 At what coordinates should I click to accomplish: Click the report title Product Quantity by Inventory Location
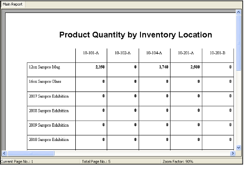135,35
